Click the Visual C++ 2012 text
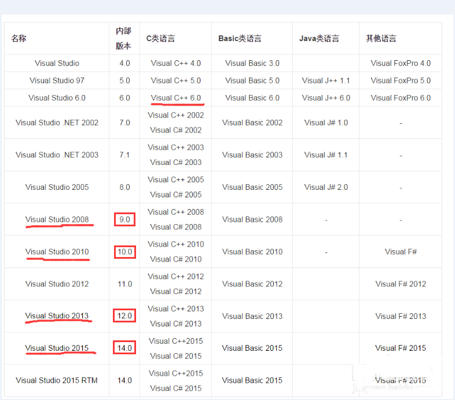Image resolution: width=455 pixels, height=400 pixels. pyautogui.click(x=176, y=277)
